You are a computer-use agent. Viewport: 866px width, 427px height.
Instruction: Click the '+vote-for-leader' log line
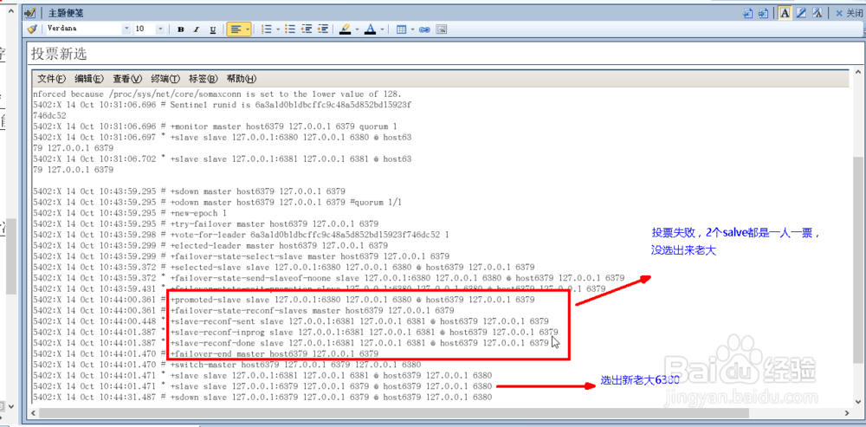coord(240,235)
